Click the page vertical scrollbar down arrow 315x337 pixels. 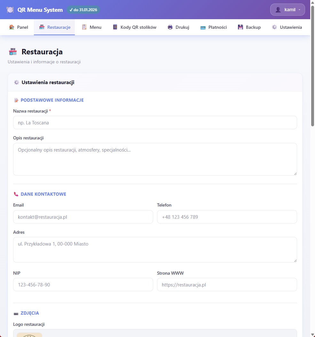click(x=312, y=334)
